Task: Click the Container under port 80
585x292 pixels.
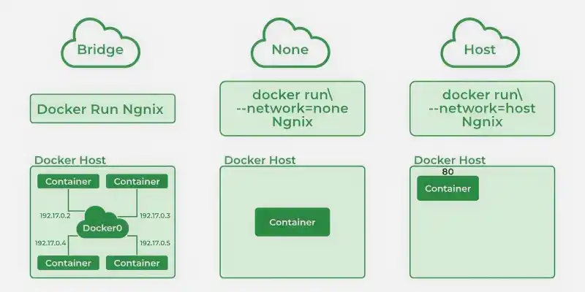Action: tap(448, 188)
